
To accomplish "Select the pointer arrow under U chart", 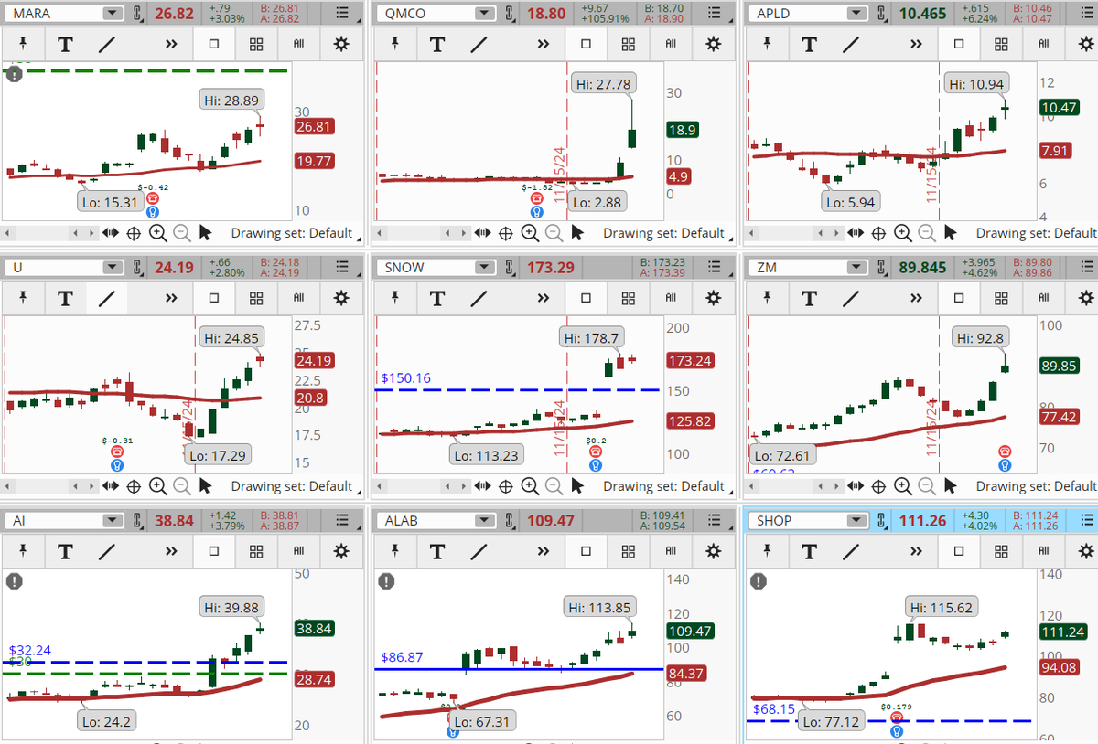I will [x=206, y=486].
